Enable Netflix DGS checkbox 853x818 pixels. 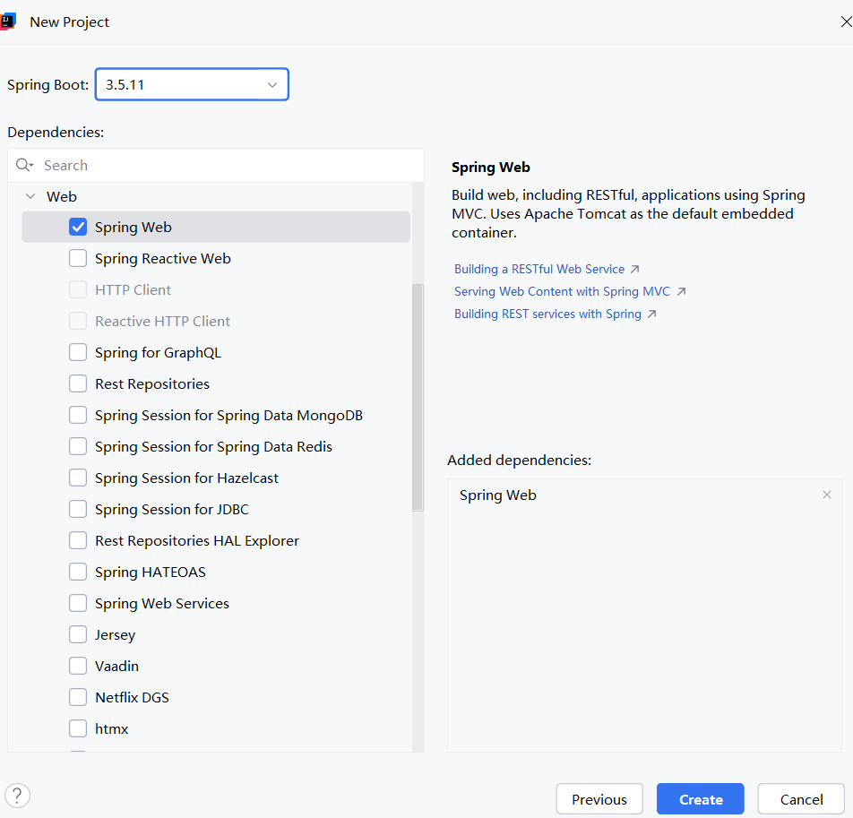click(x=78, y=697)
